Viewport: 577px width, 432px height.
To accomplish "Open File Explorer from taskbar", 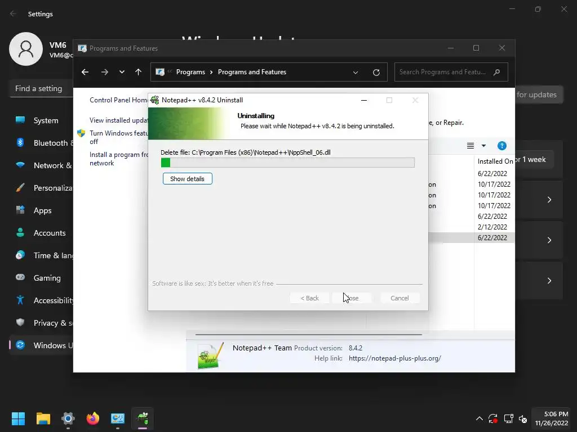I will pyautogui.click(x=43, y=418).
